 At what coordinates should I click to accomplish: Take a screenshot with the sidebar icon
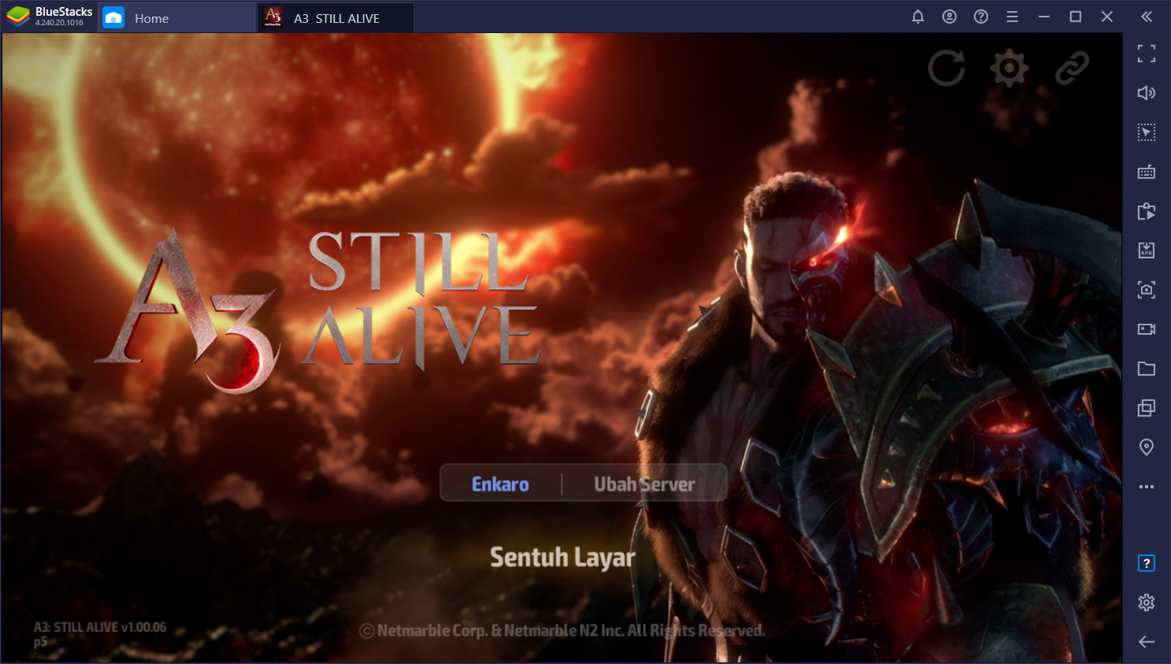1147,290
